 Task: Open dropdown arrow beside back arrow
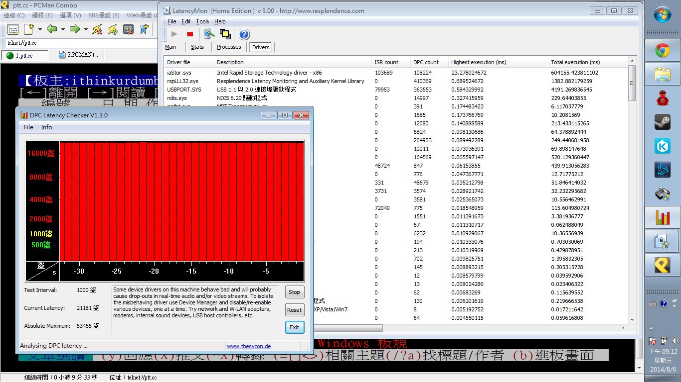pos(63,29)
